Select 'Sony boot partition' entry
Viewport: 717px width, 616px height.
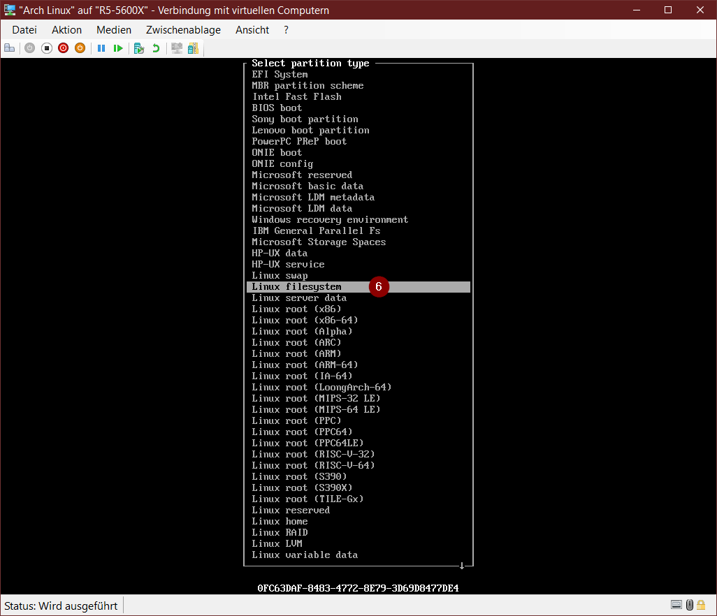pyautogui.click(x=305, y=119)
